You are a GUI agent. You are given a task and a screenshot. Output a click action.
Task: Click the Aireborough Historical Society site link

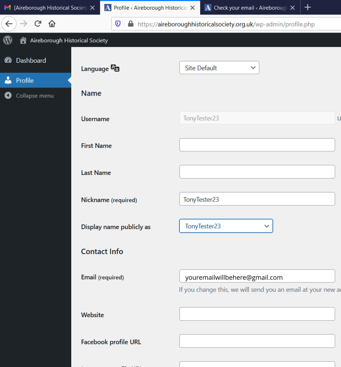coord(69,40)
